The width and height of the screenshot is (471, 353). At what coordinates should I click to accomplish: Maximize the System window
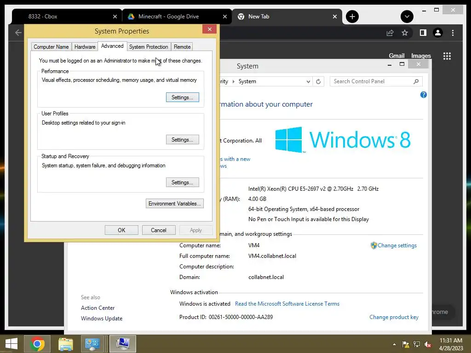[402, 64]
